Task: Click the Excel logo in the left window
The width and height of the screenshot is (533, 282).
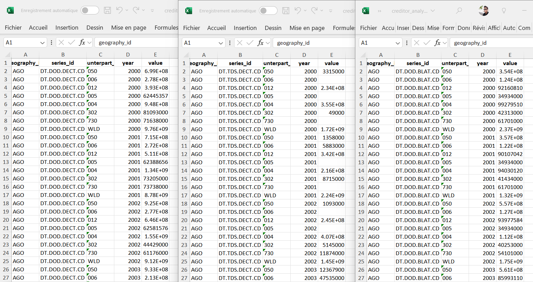Action: pos(10,10)
